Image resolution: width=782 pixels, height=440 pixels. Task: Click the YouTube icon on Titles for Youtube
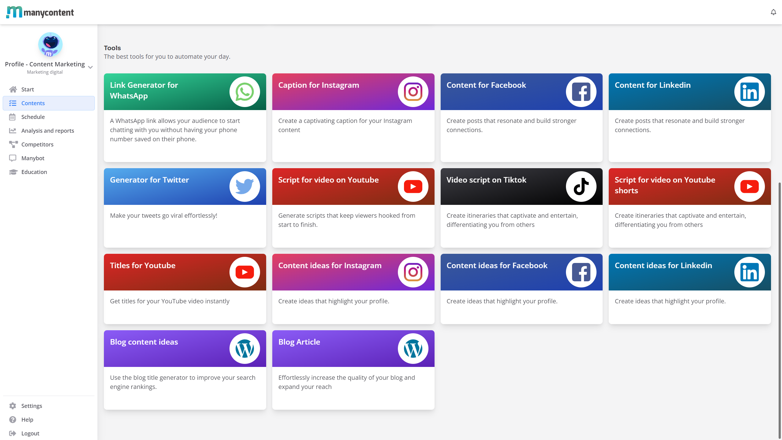[244, 272]
